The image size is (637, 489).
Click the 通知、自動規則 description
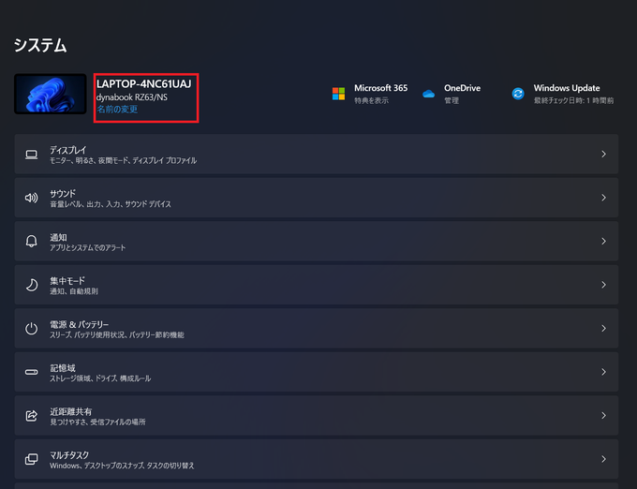[x=73, y=291]
